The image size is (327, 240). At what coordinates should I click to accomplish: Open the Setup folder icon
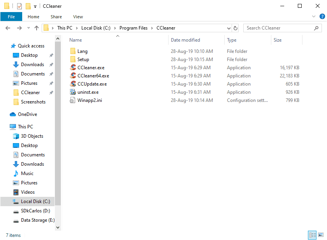[73, 59]
